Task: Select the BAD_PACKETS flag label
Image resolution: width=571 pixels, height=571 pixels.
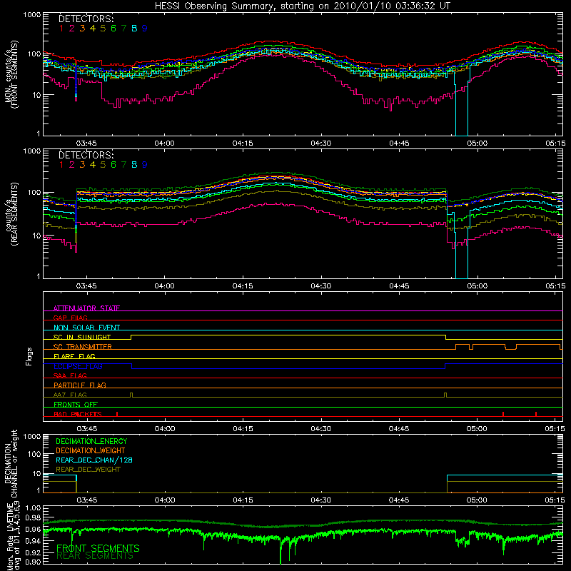Action: [78, 414]
